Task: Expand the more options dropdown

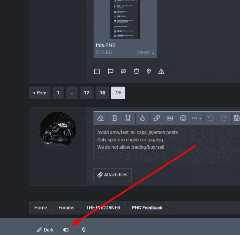Action: click(x=197, y=118)
